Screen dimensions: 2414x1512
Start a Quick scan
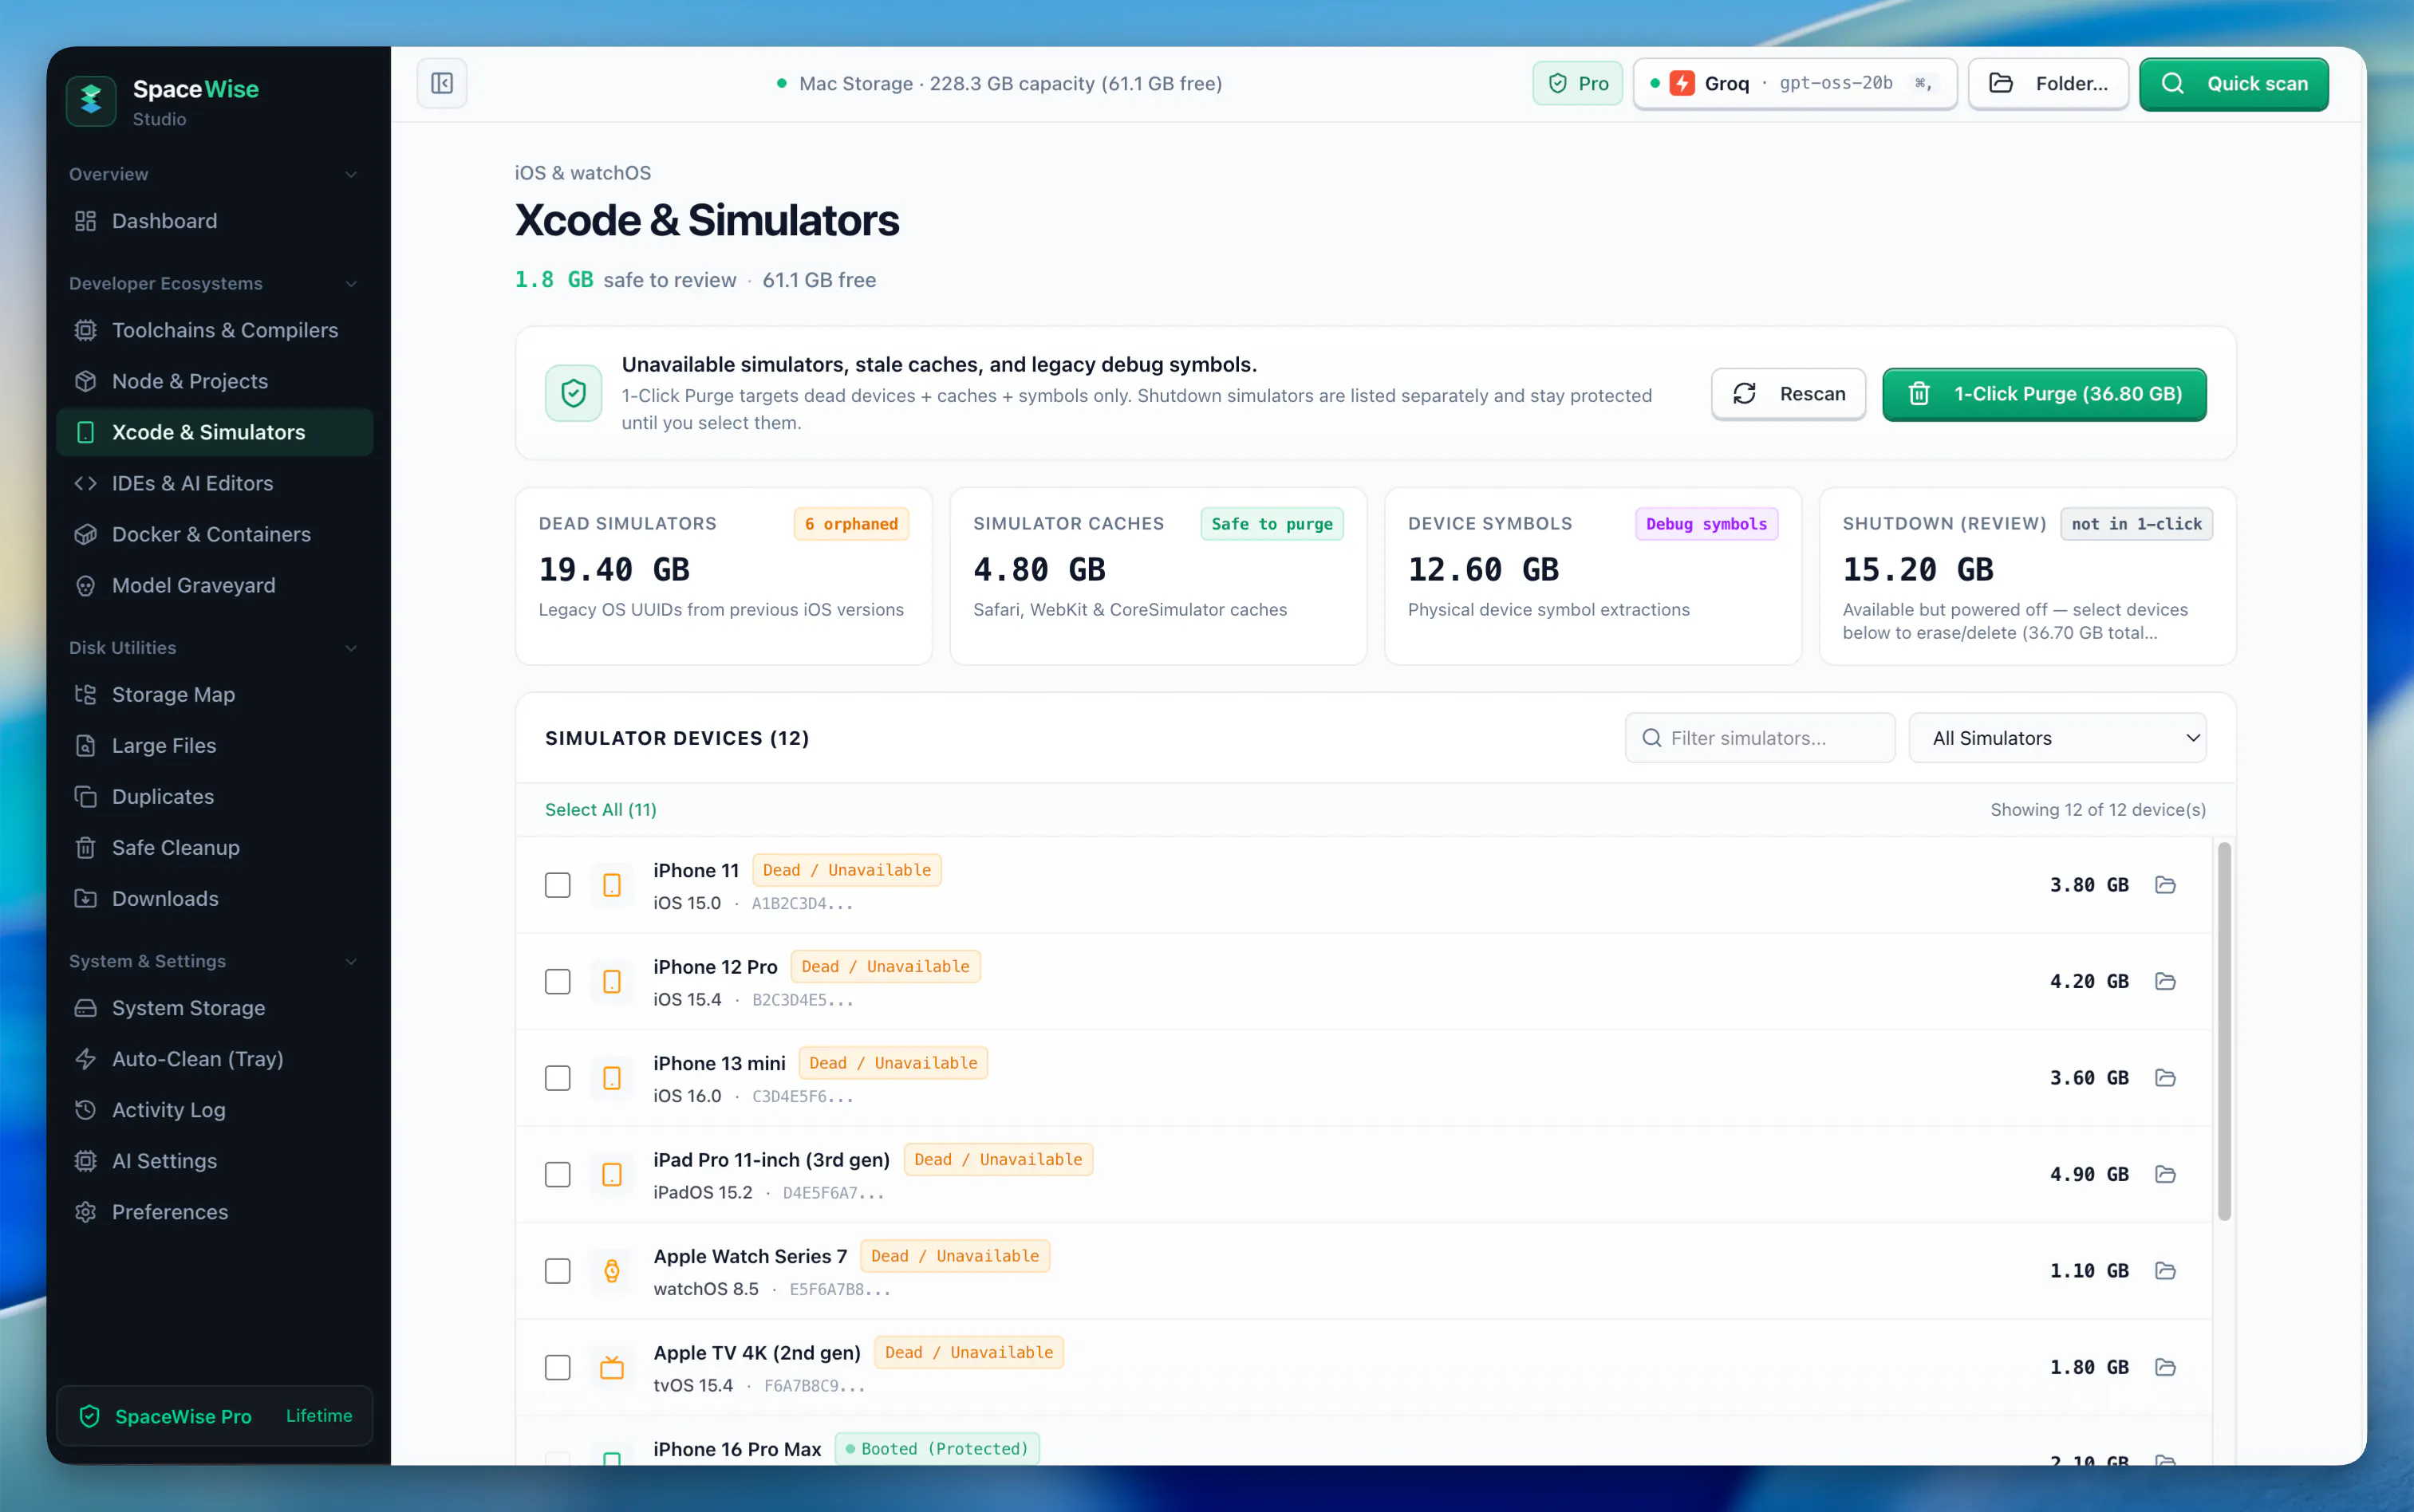coord(2233,83)
